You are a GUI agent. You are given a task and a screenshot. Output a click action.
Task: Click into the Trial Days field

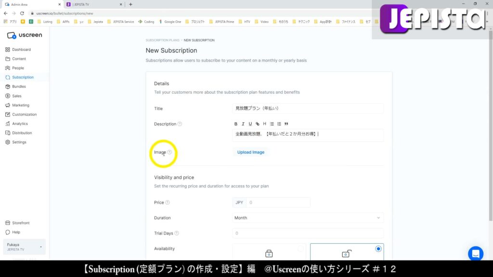pos(308,233)
